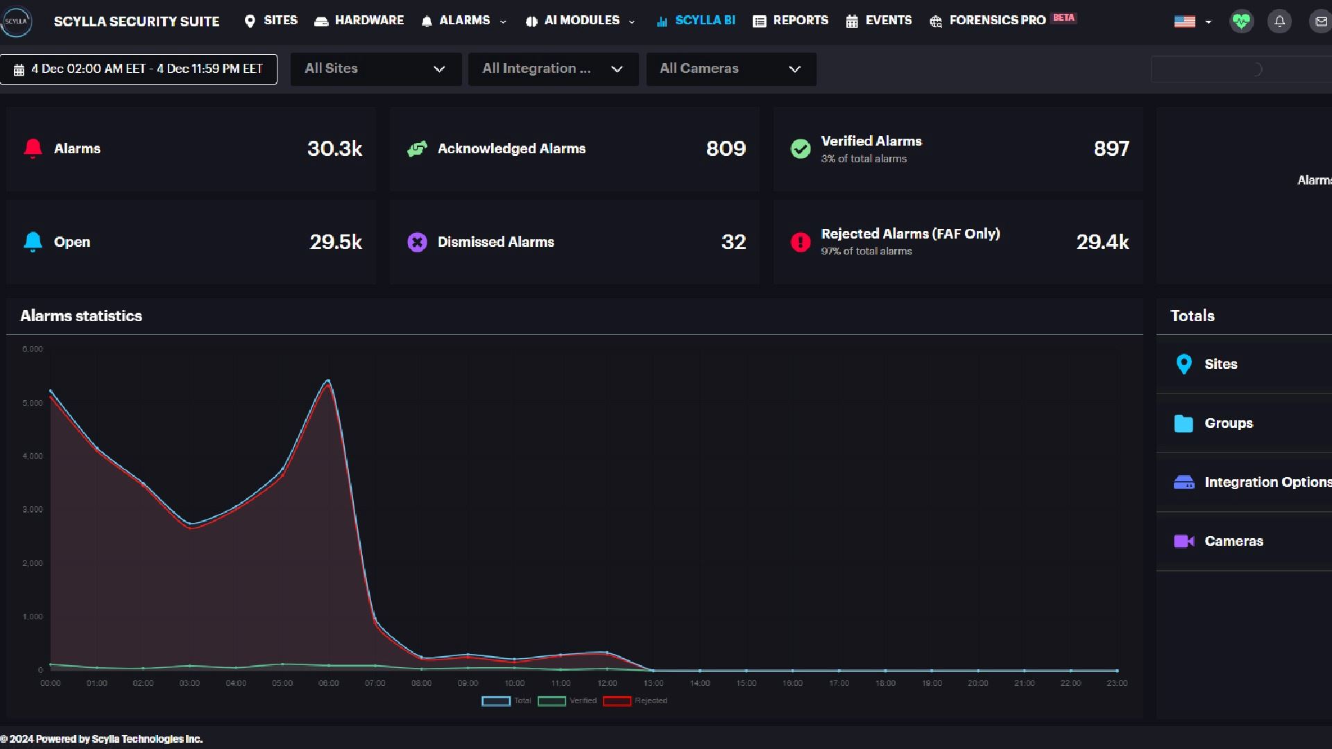Click the Totals panel heading
This screenshot has width=1332, height=749.
pyautogui.click(x=1193, y=316)
